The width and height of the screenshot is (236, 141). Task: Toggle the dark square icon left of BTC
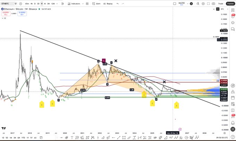218,9
